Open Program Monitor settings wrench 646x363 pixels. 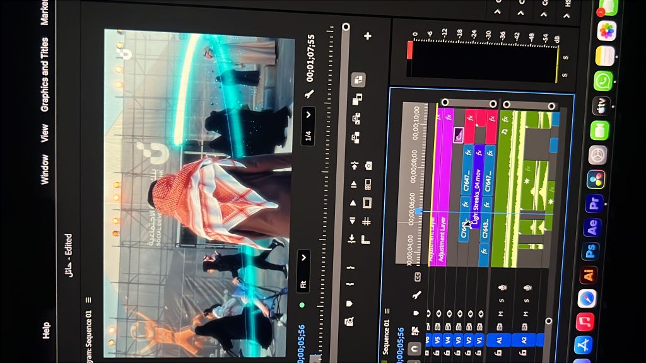click(309, 94)
